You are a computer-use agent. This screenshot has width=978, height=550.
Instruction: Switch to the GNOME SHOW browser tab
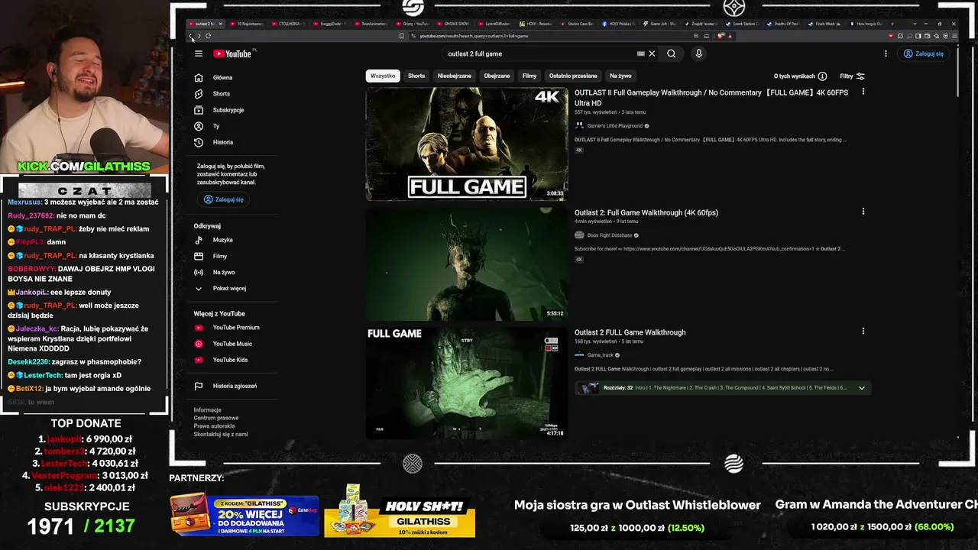coord(454,24)
